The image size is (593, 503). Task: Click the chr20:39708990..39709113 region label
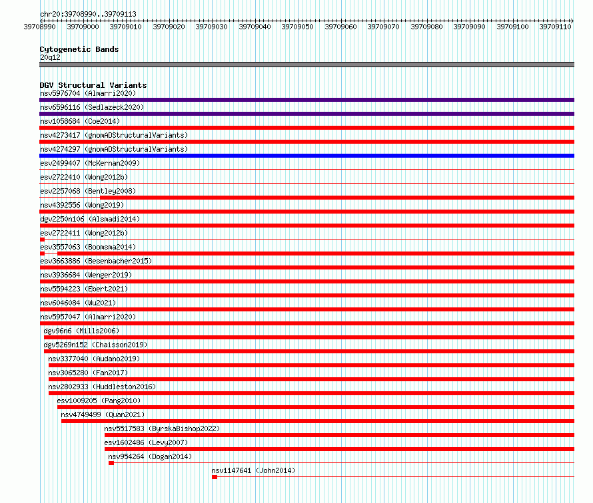pyautogui.click(x=88, y=14)
